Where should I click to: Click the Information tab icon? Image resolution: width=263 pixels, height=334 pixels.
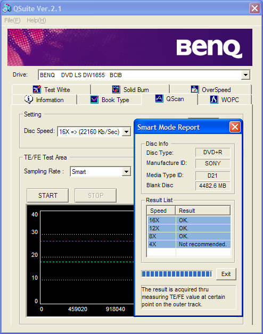pos(29,99)
